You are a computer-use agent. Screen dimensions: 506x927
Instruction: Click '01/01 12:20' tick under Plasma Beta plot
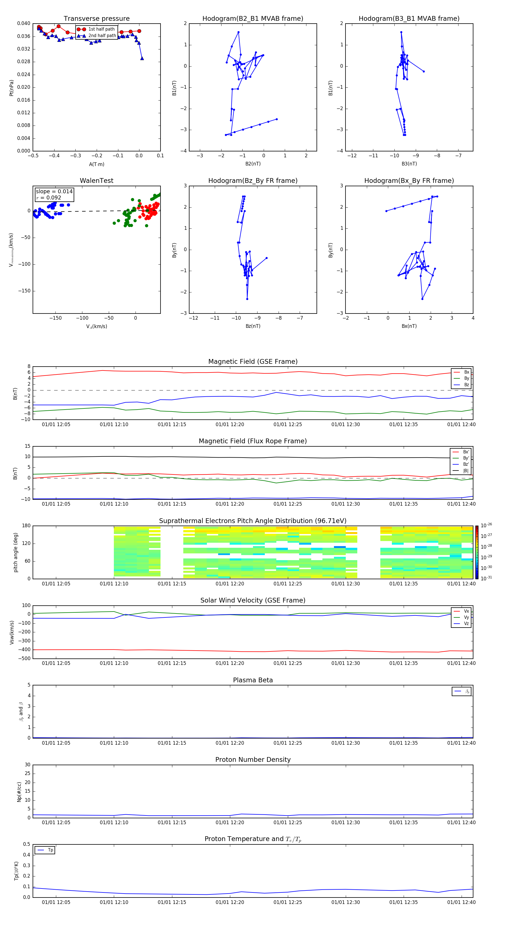coord(230,743)
